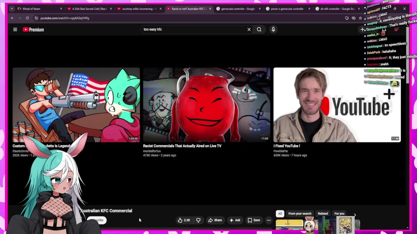Select the Related chip

click(323, 214)
